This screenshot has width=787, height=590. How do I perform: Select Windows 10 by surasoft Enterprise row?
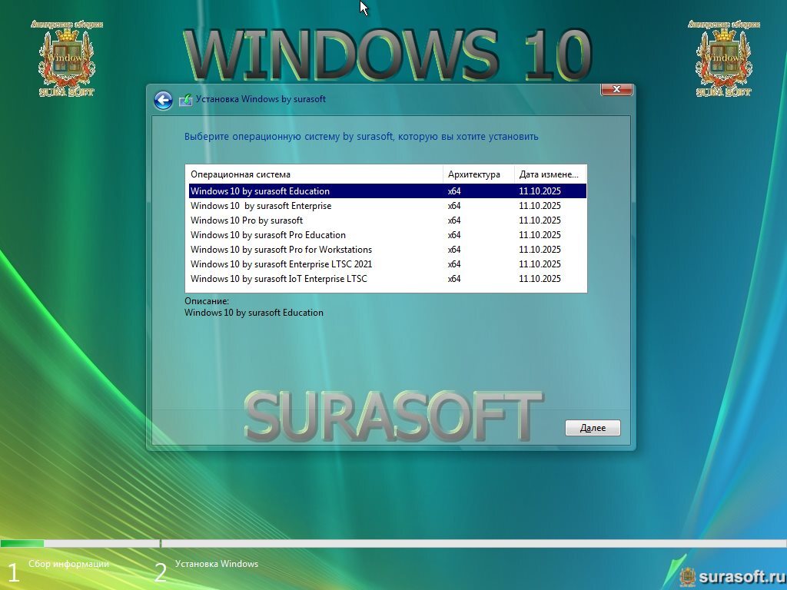pos(387,206)
